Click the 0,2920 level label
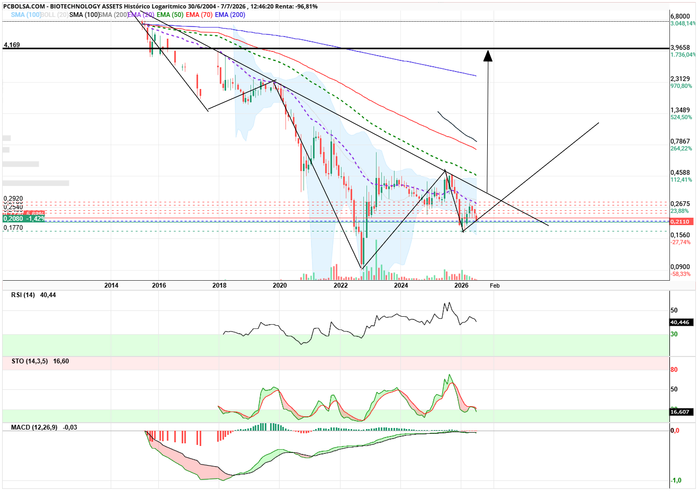 13,199
